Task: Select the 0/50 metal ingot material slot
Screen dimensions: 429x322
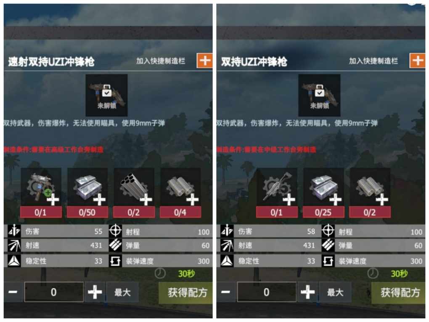Action: (x=87, y=193)
